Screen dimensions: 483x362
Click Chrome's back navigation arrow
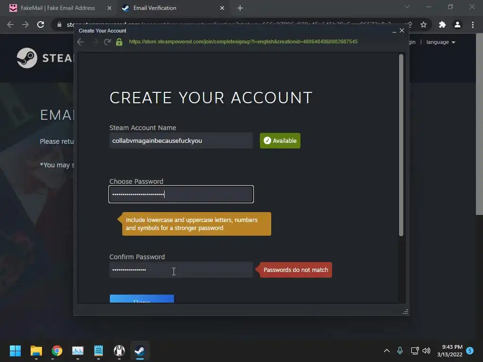pos(10,25)
